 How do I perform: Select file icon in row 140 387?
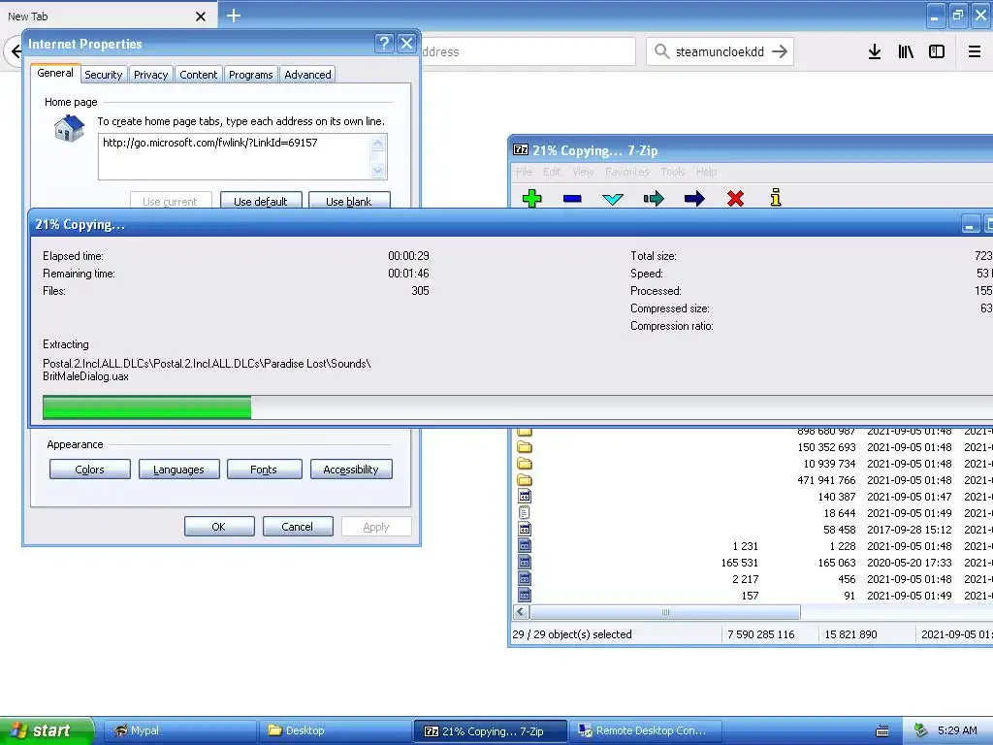click(525, 497)
